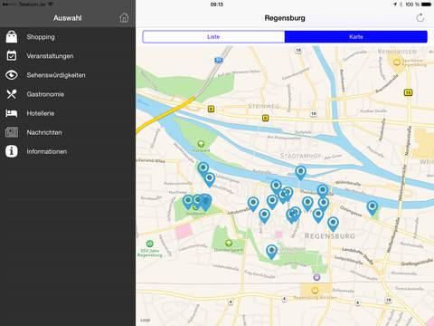Tap the map pin on the Stadtamhof bridge

pyautogui.click(x=300, y=173)
